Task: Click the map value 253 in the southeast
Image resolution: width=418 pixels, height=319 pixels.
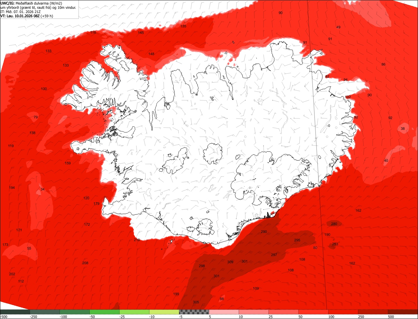Action: (335, 244)
